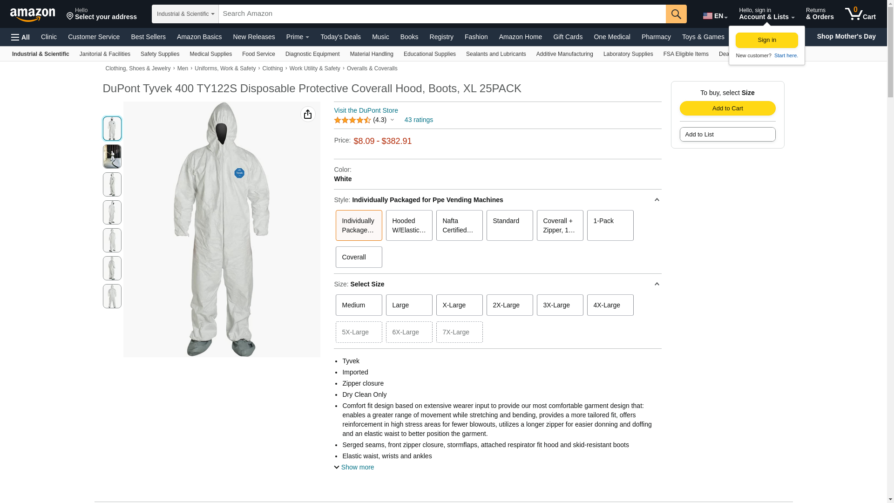This screenshot has width=894, height=503.
Task: Select the 1-Pack style option
Action: coord(610,225)
